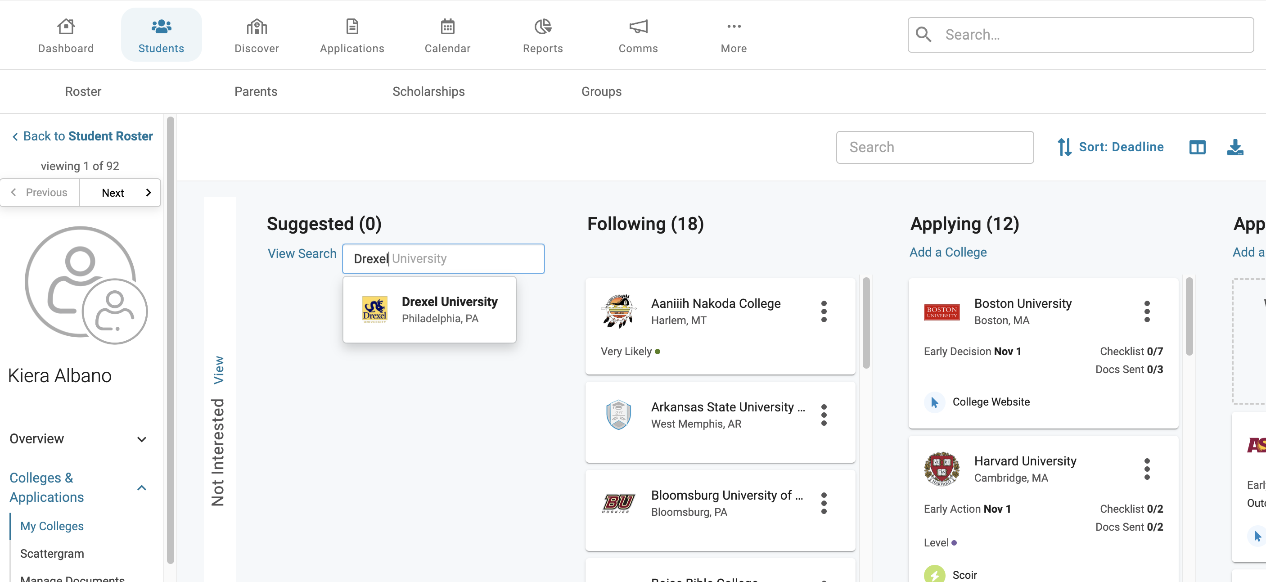The height and width of the screenshot is (582, 1266).
Task: Click the Very Likely status label
Action: tap(626, 352)
